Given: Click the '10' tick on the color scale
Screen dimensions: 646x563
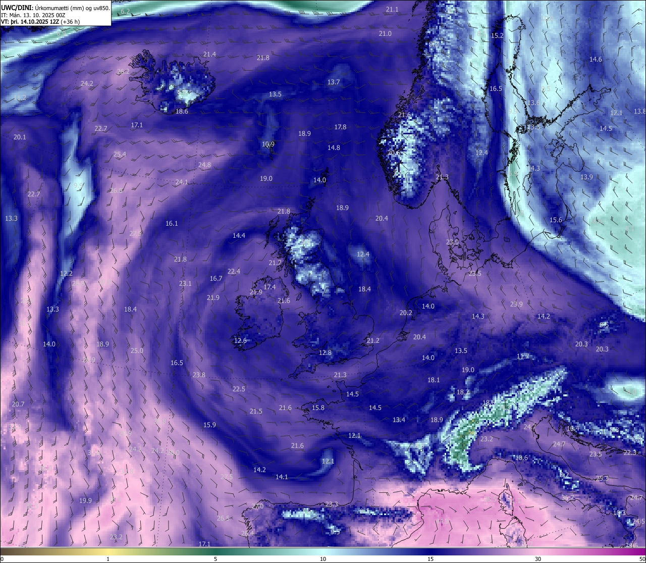Looking at the screenshot, I should click(323, 559).
